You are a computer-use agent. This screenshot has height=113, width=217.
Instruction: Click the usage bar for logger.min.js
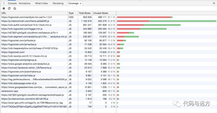coord(142,29)
